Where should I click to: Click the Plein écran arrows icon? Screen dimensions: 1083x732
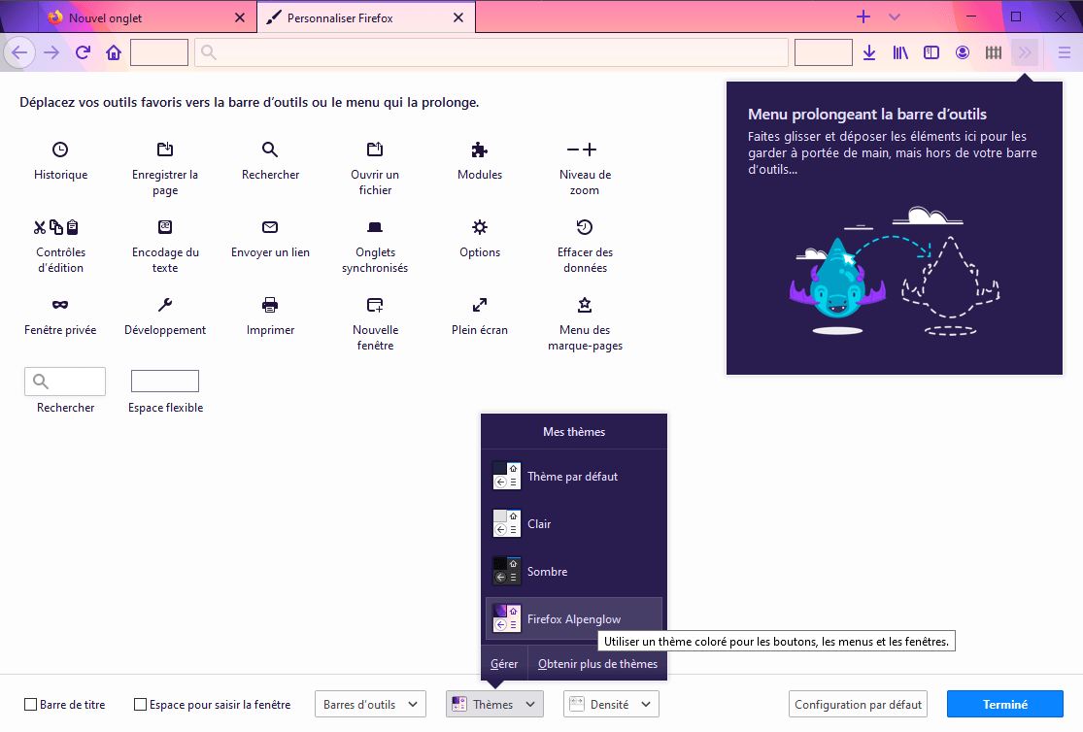pyautogui.click(x=480, y=305)
